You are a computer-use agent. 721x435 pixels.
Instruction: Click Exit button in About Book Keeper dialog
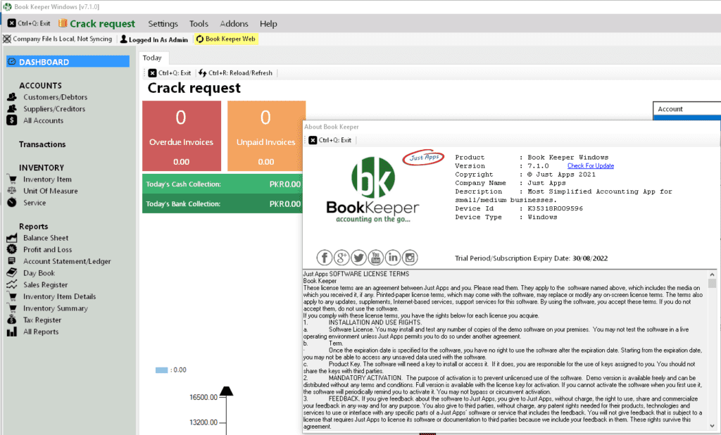(x=330, y=140)
